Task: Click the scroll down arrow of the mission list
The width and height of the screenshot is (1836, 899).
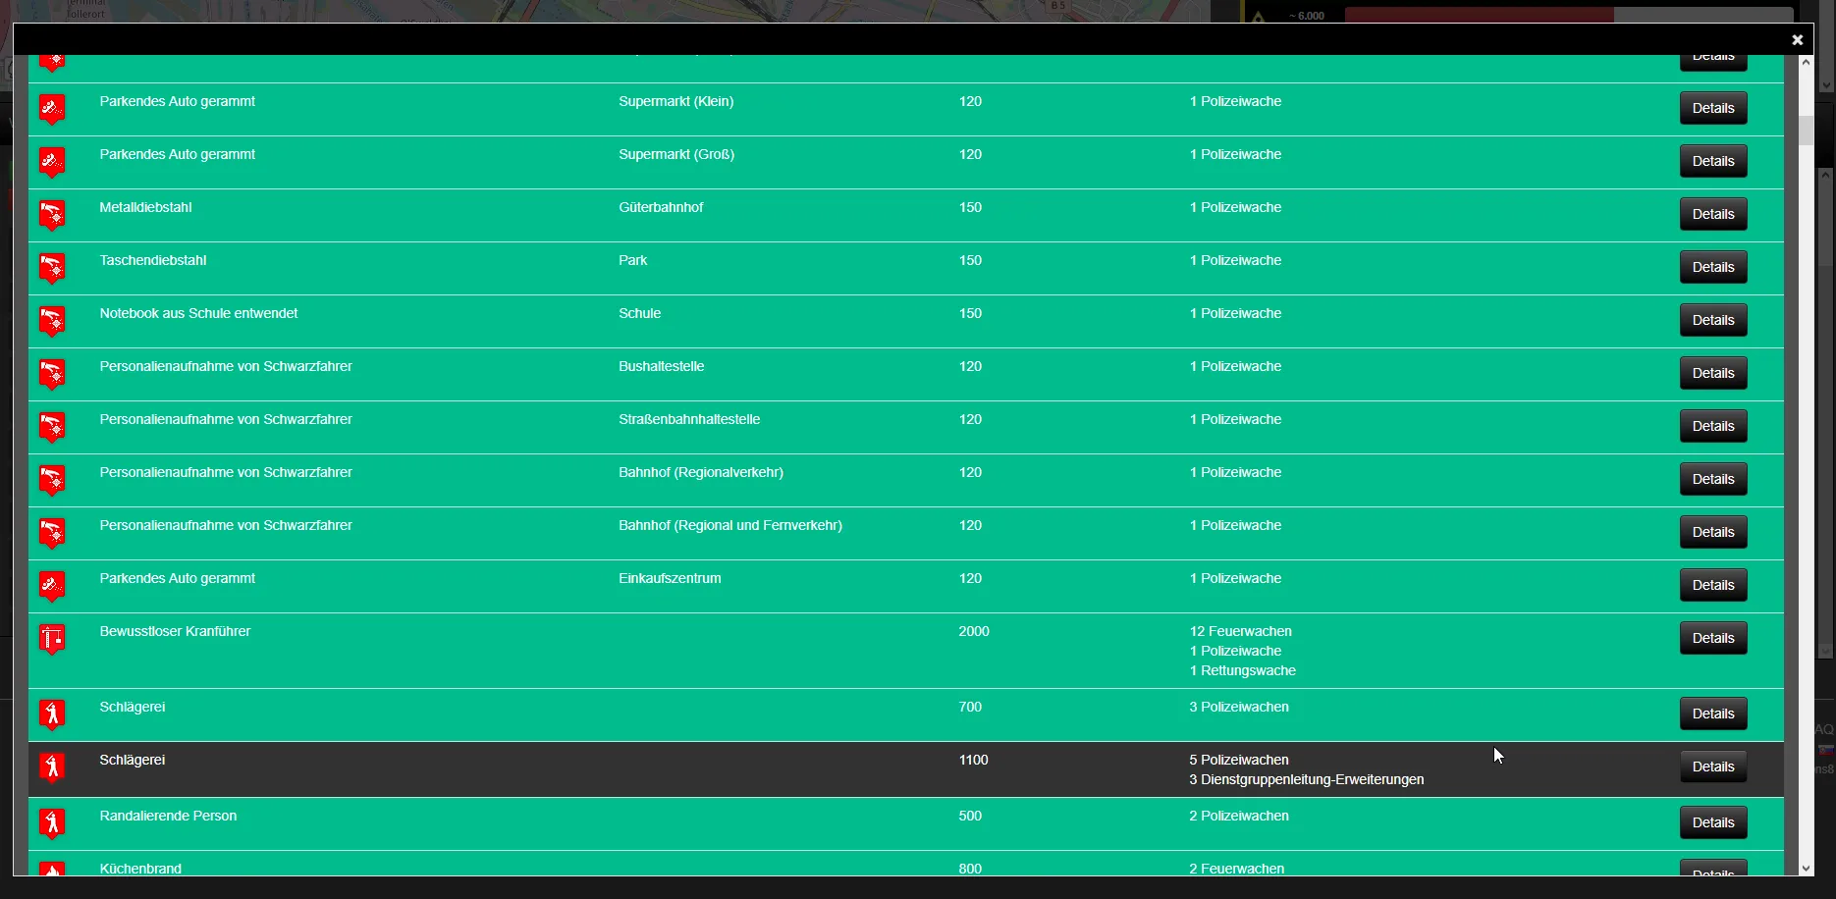Action: (x=1805, y=868)
